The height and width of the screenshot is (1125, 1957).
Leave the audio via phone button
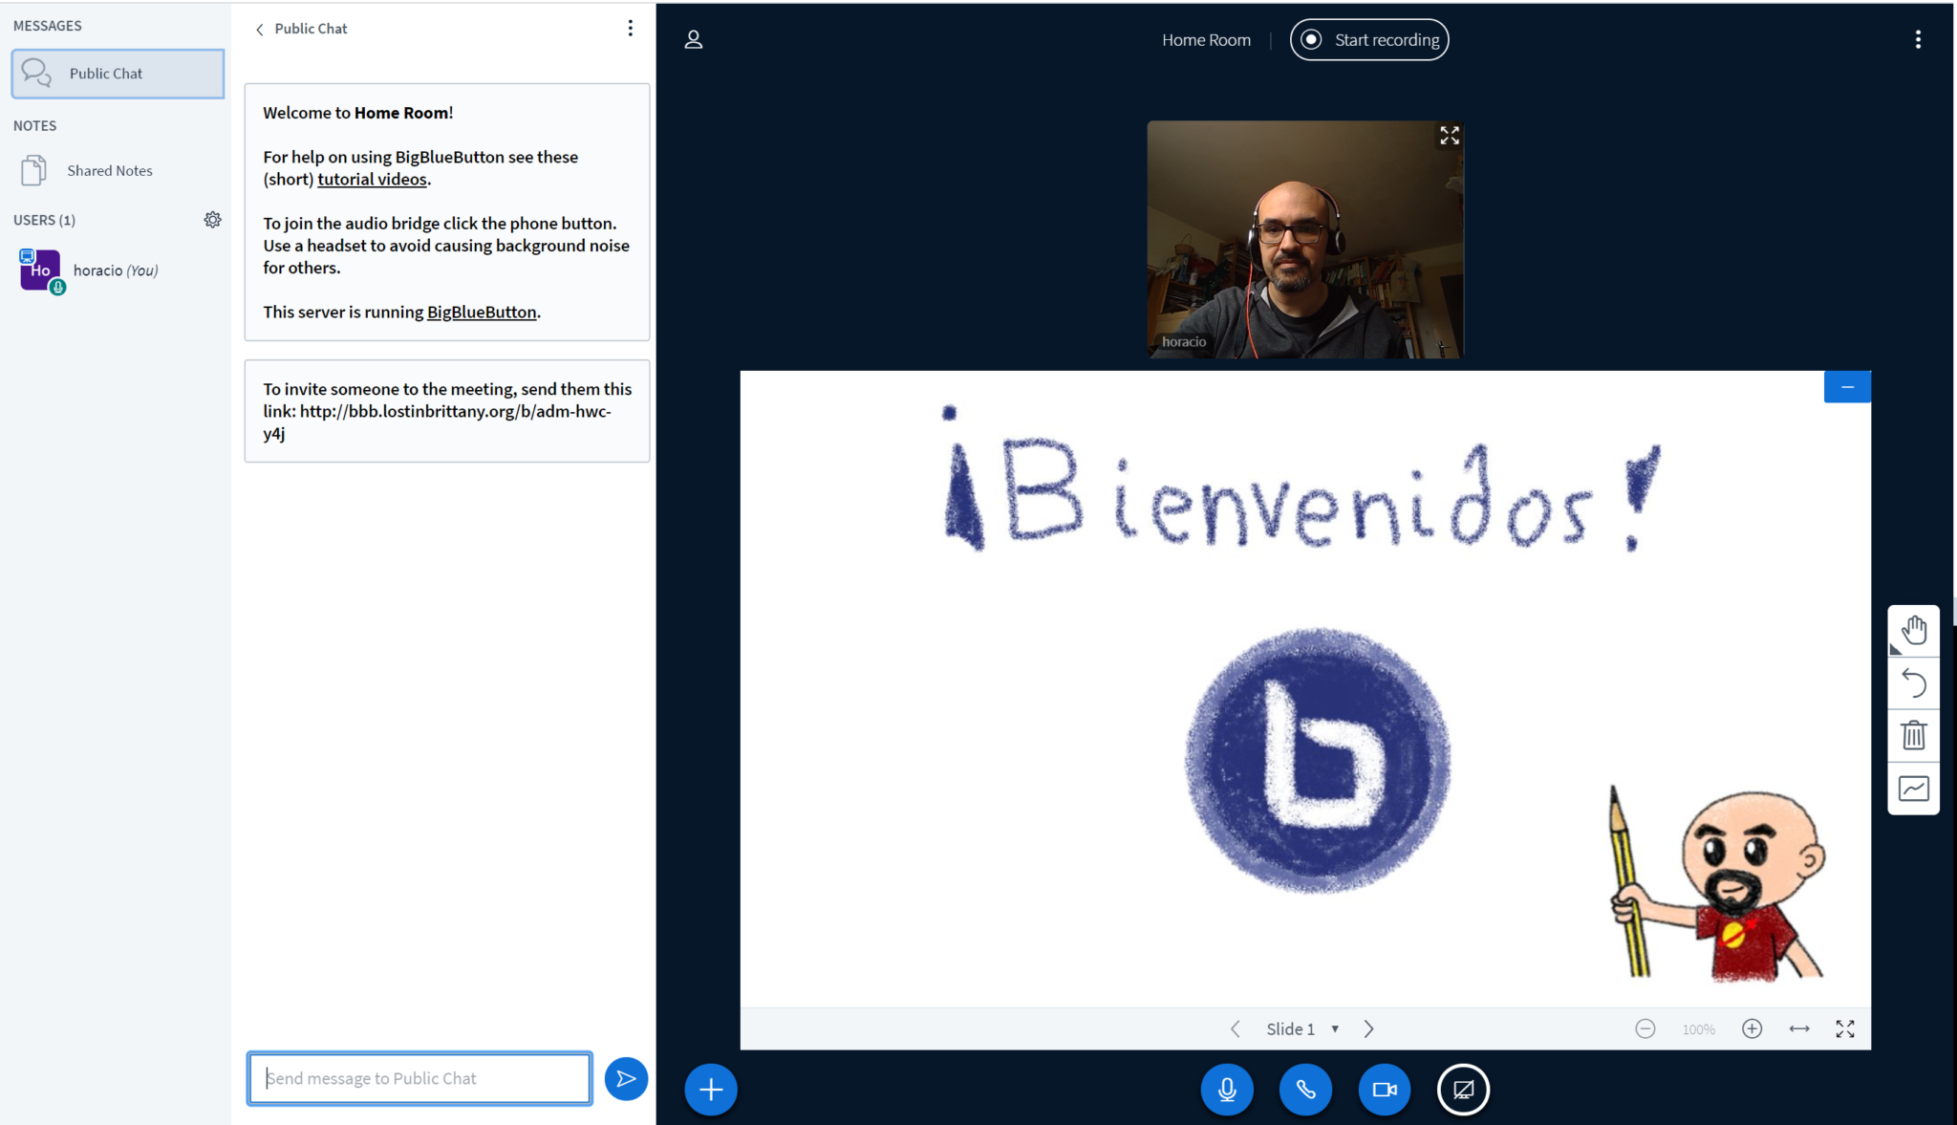tap(1306, 1089)
